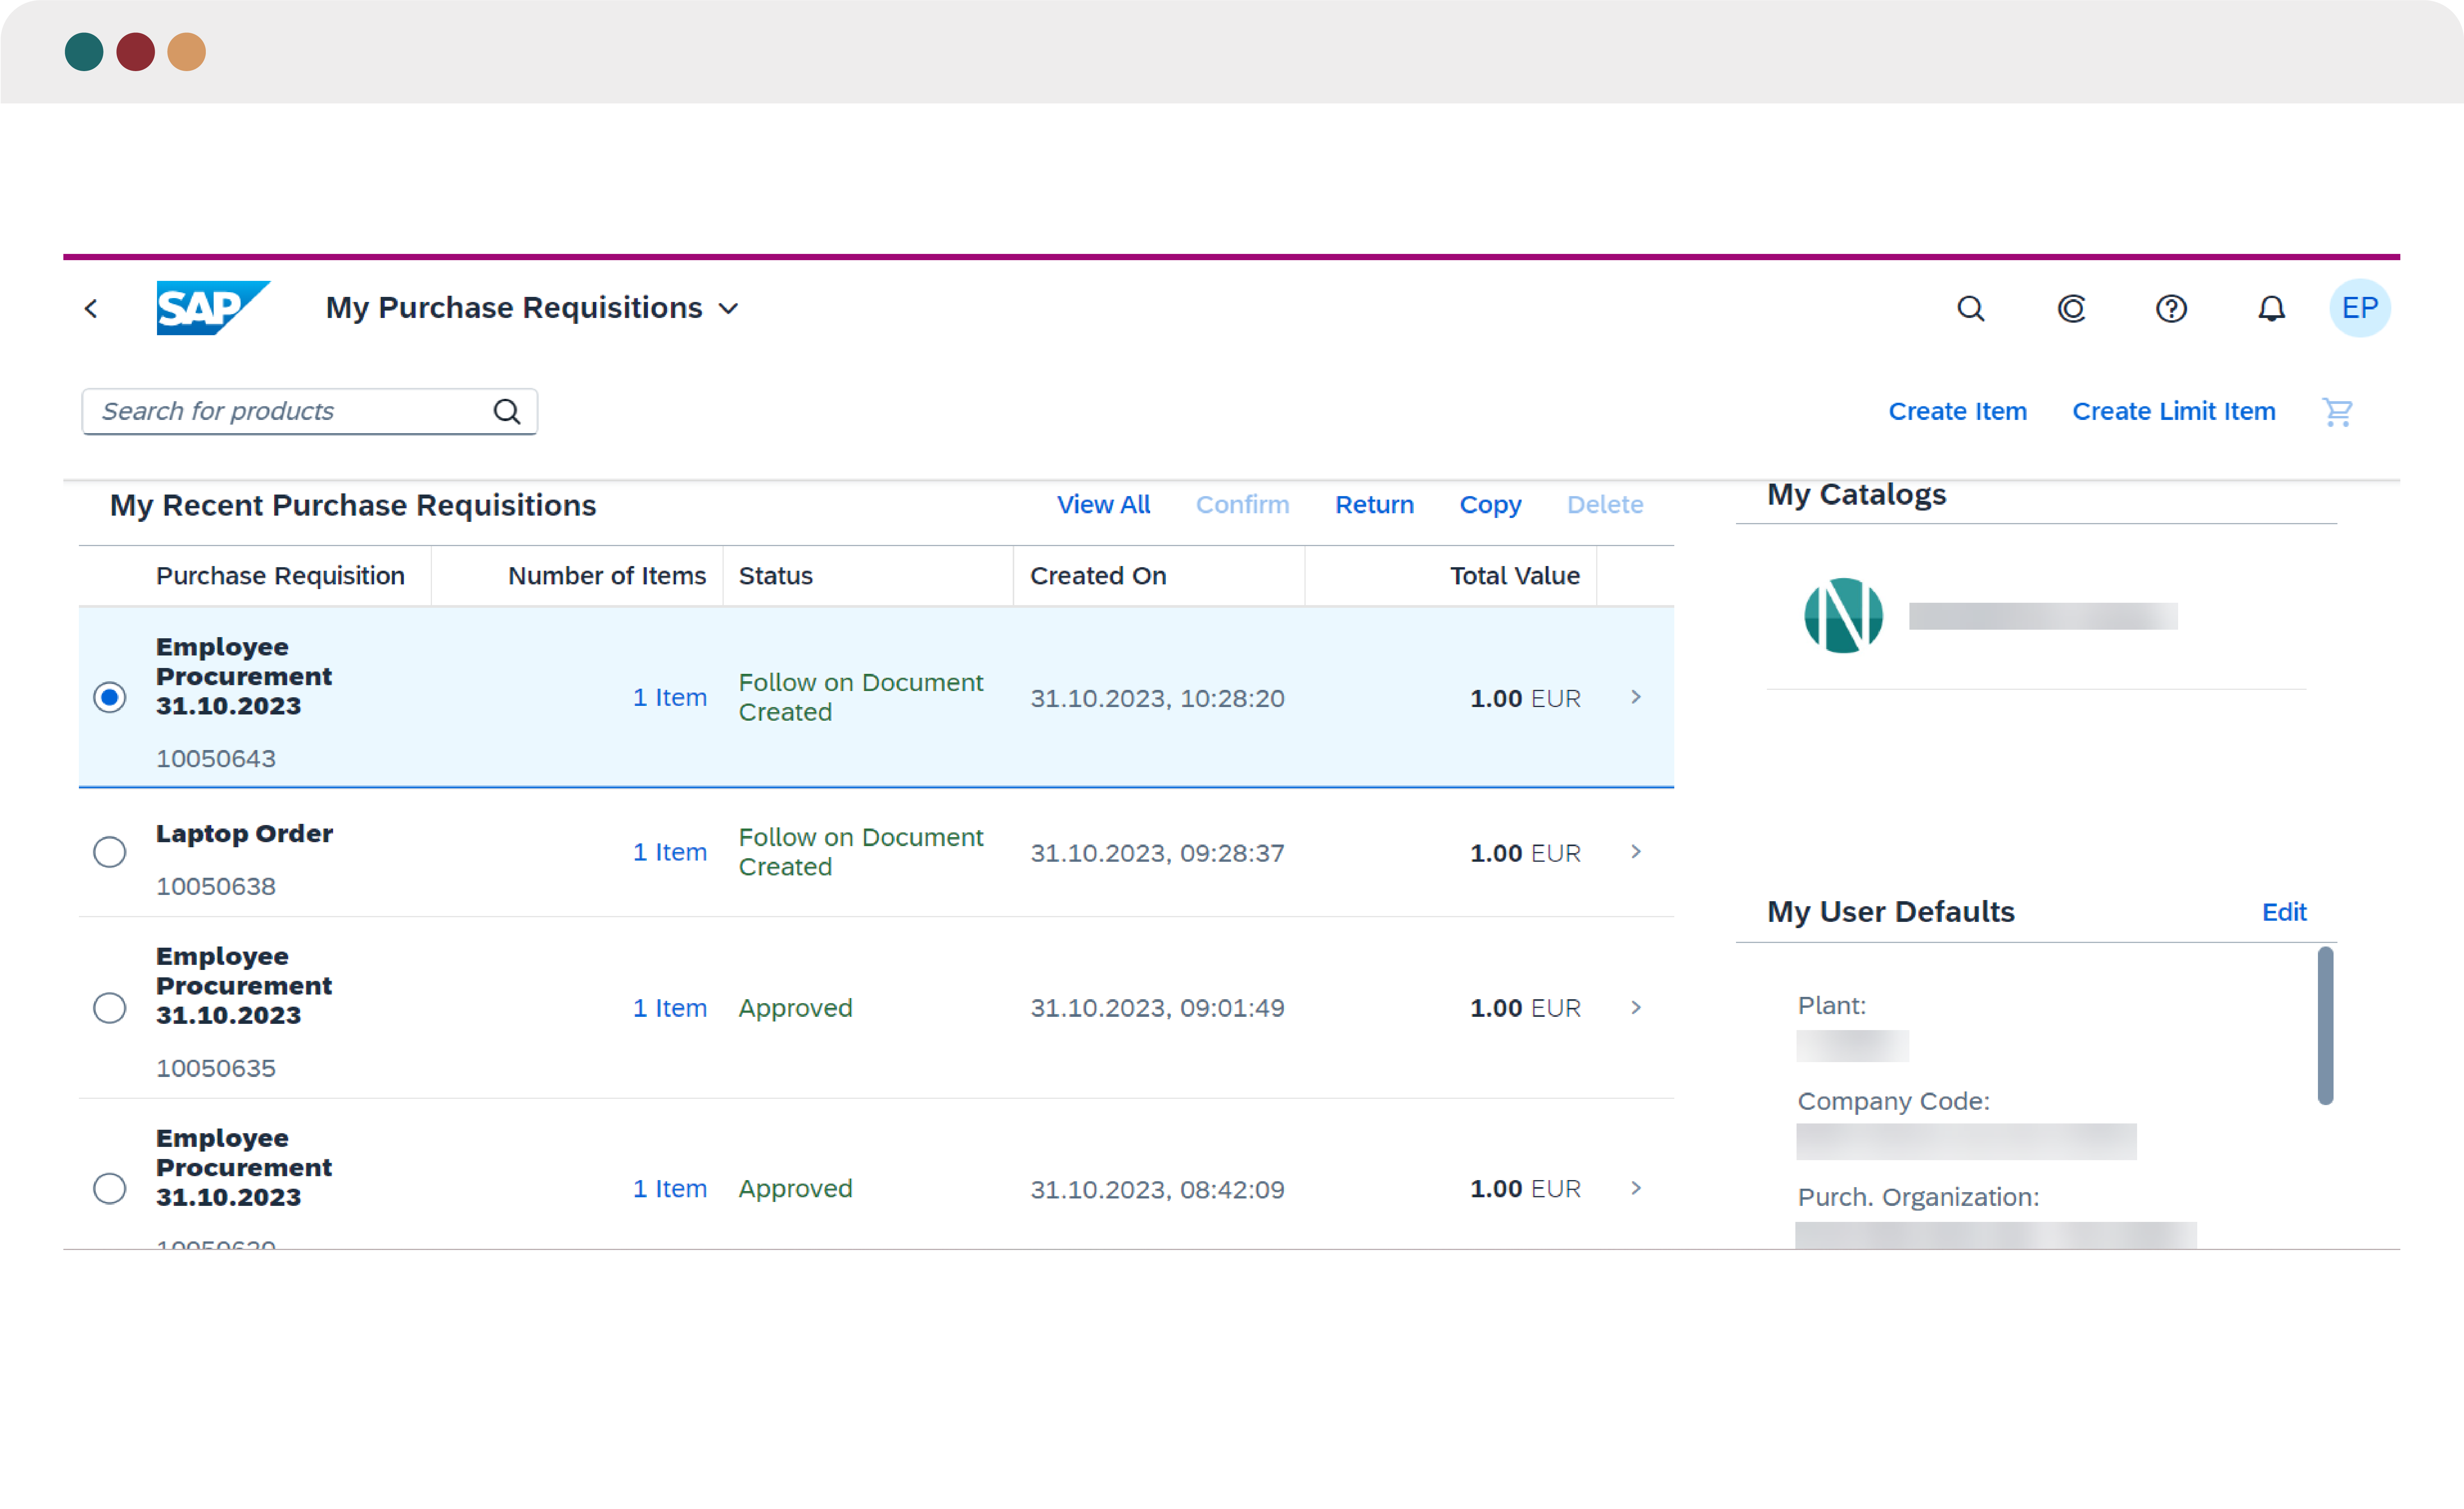Click View All requisitions
Image resolution: width=2464 pixels, height=1509 pixels.
coord(1104,505)
